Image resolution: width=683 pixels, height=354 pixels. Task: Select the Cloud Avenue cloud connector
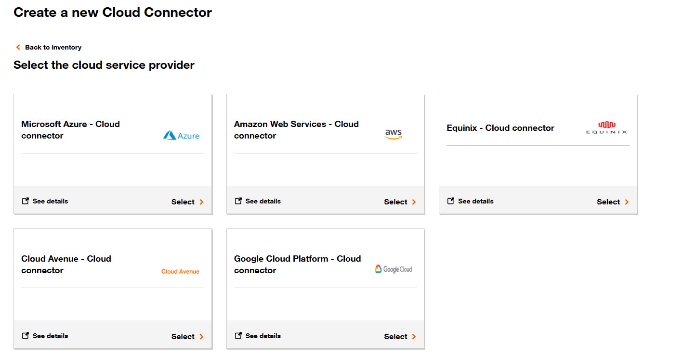pyautogui.click(x=187, y=337)
